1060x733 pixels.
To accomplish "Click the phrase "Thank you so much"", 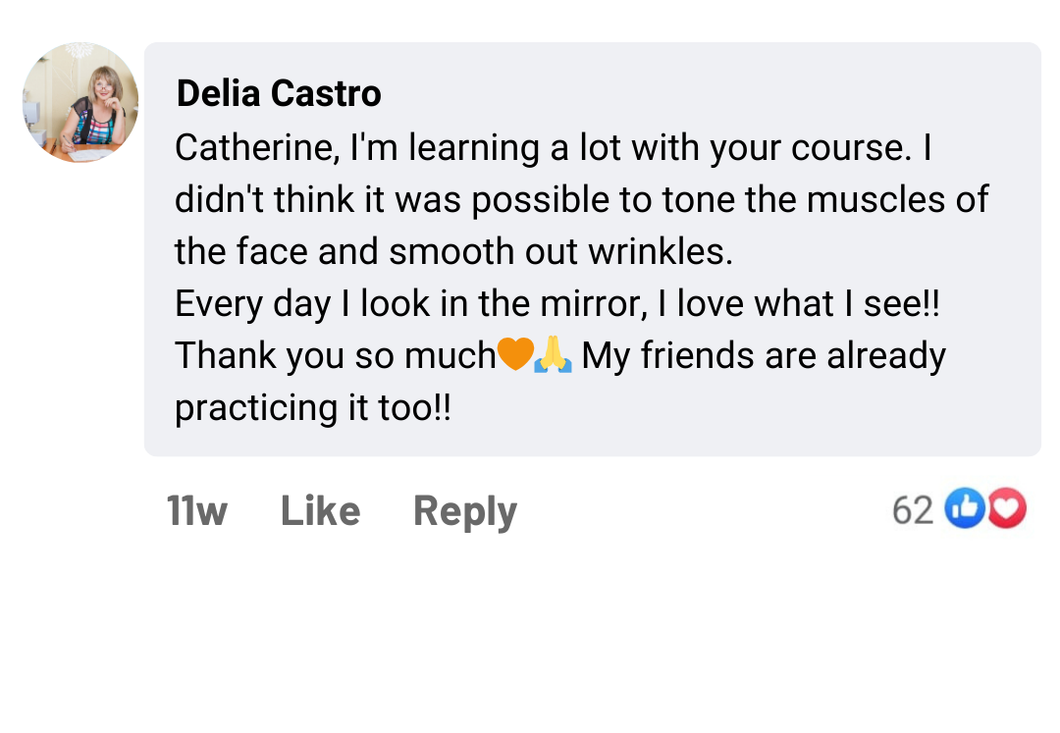I will pos(336,356).
